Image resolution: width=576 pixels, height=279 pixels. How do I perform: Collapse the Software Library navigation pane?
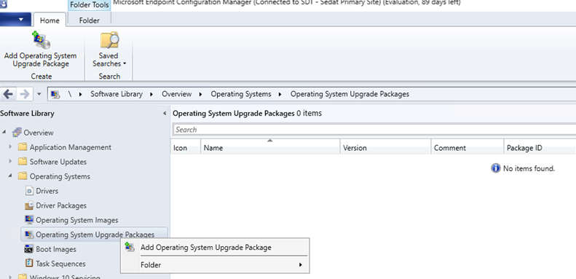pyautogui.click(x=165, y=114)
